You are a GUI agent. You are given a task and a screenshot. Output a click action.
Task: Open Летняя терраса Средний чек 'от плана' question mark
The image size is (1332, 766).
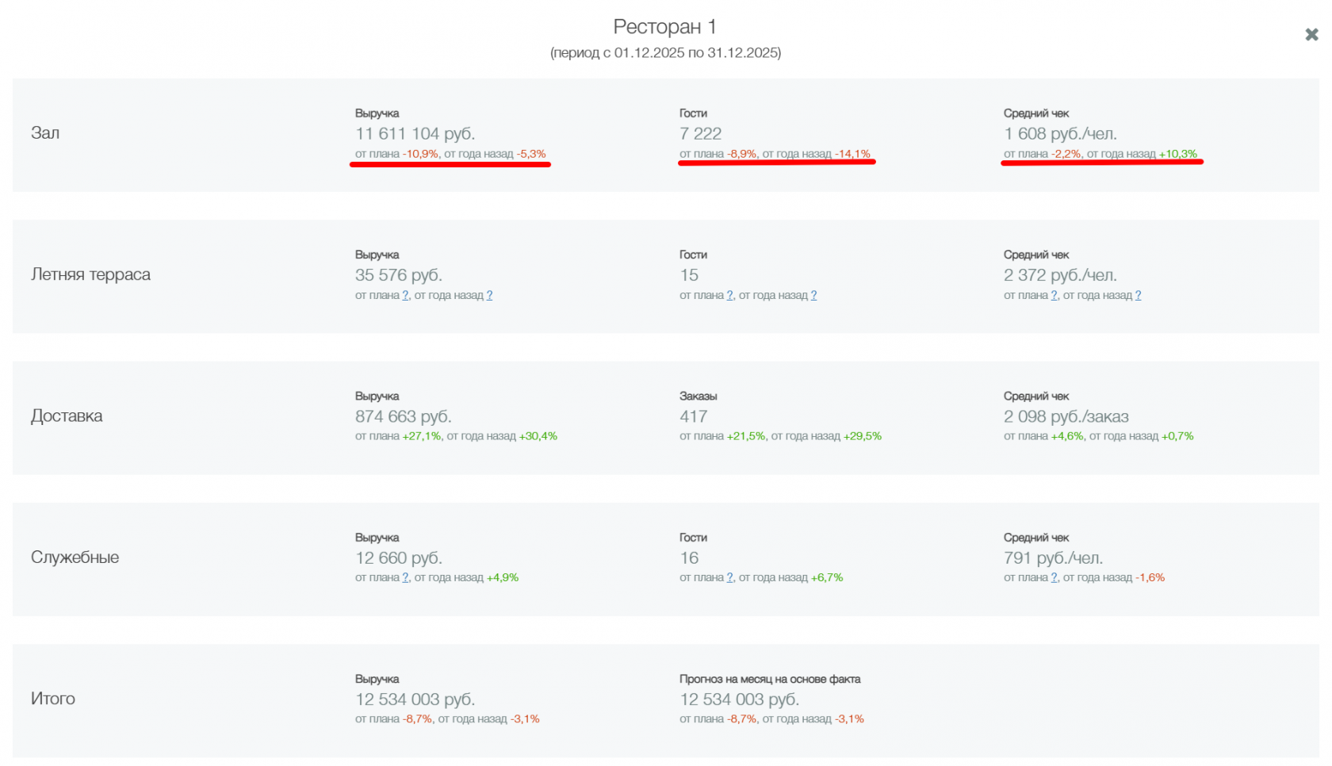1054,295
